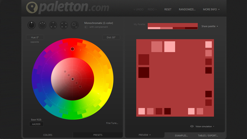247x139 pixels.
Task: Click the large medium pink square in preview top row
Action: point(157,47)
